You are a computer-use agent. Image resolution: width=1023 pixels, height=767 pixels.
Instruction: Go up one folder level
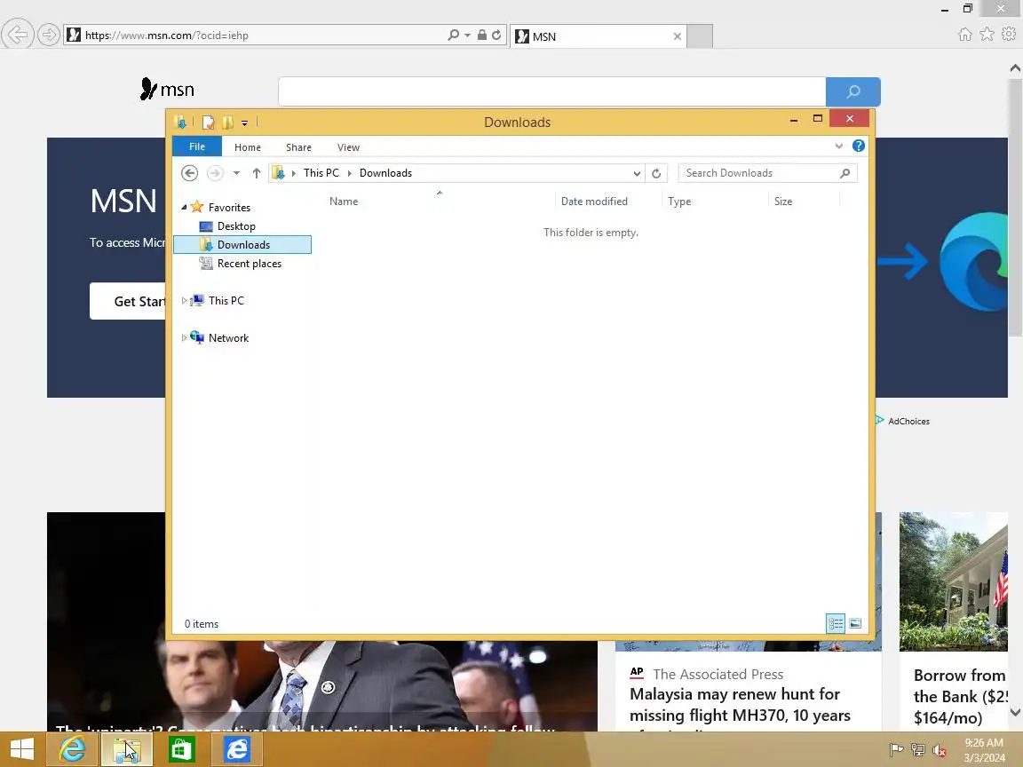pyautogui.click(x=257, y=173)
